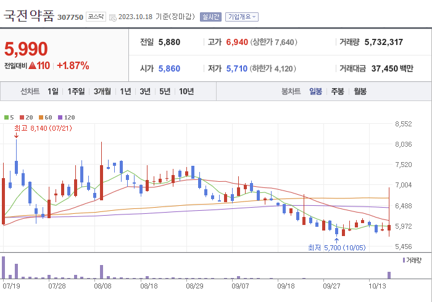The width and height of the screenshot is (432, 302).
Task: Click the red up-triangle change icon
Action: 32,65
